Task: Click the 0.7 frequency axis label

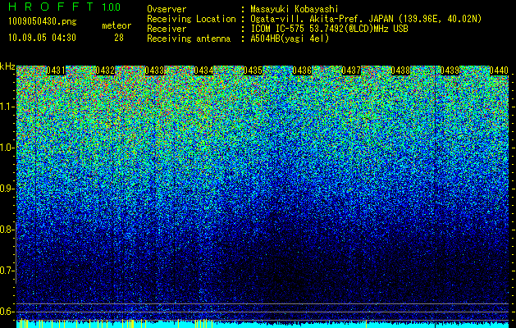Action: (7, 271)
